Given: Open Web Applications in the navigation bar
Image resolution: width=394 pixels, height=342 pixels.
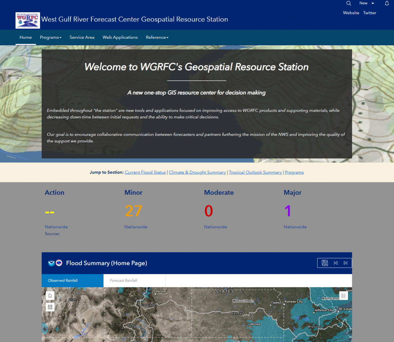Looking at the screenshot, I should [x=120, y=37].
